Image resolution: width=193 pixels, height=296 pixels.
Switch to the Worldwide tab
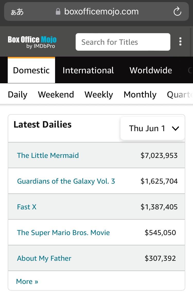[x=151, y=70]
